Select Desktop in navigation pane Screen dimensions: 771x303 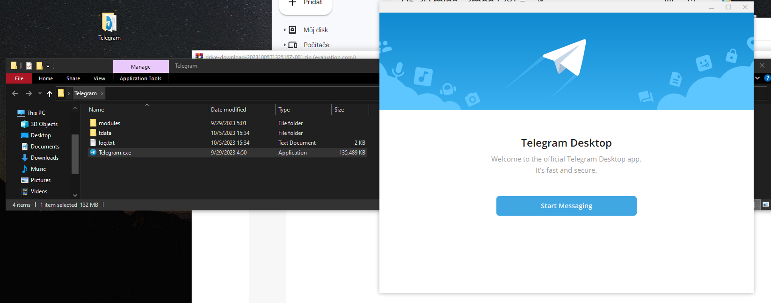[x=41, y=135]
